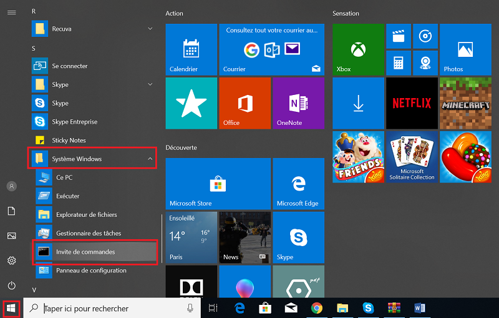Open Edge from the taskbar

240,308
